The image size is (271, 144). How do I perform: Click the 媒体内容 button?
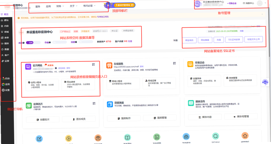(x=205, y=117)
